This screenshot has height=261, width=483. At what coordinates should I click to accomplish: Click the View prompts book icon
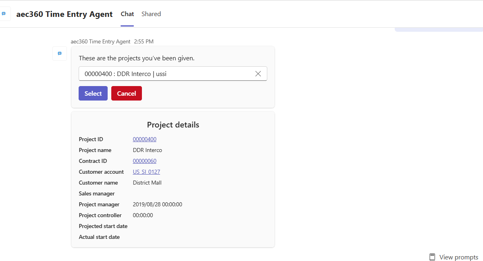point(432,257)
